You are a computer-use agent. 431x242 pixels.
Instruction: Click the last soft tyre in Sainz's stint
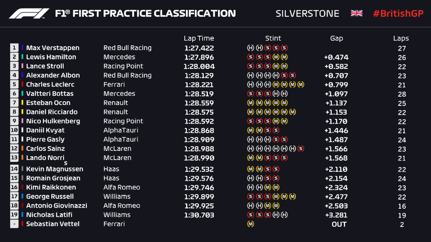(301, 149)
